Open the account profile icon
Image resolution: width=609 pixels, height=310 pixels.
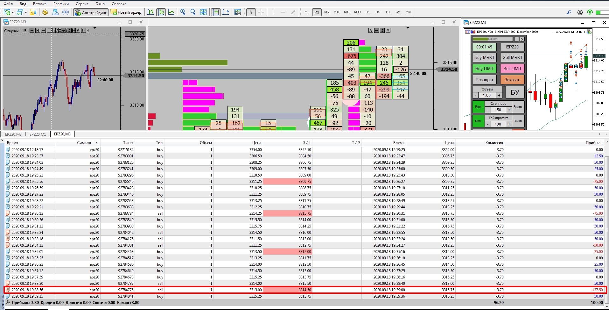(x=580, y=12)
